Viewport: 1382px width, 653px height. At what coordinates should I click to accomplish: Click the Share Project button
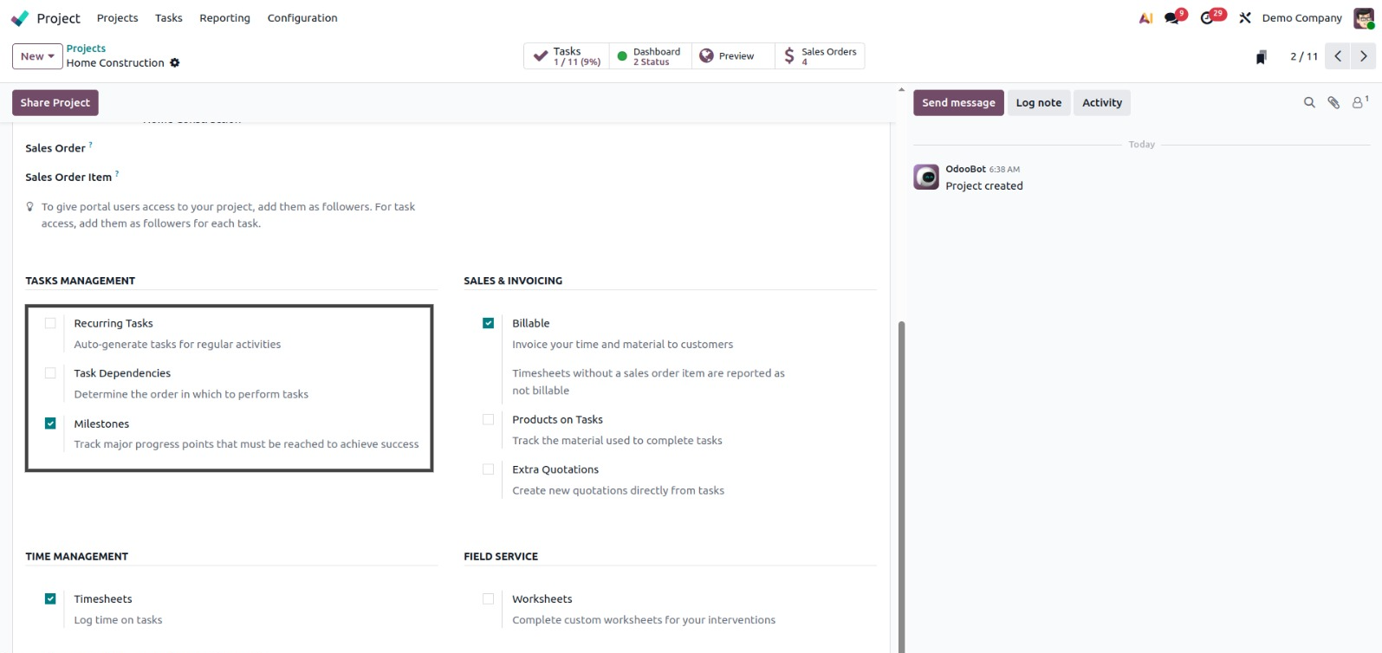point(55,103)
